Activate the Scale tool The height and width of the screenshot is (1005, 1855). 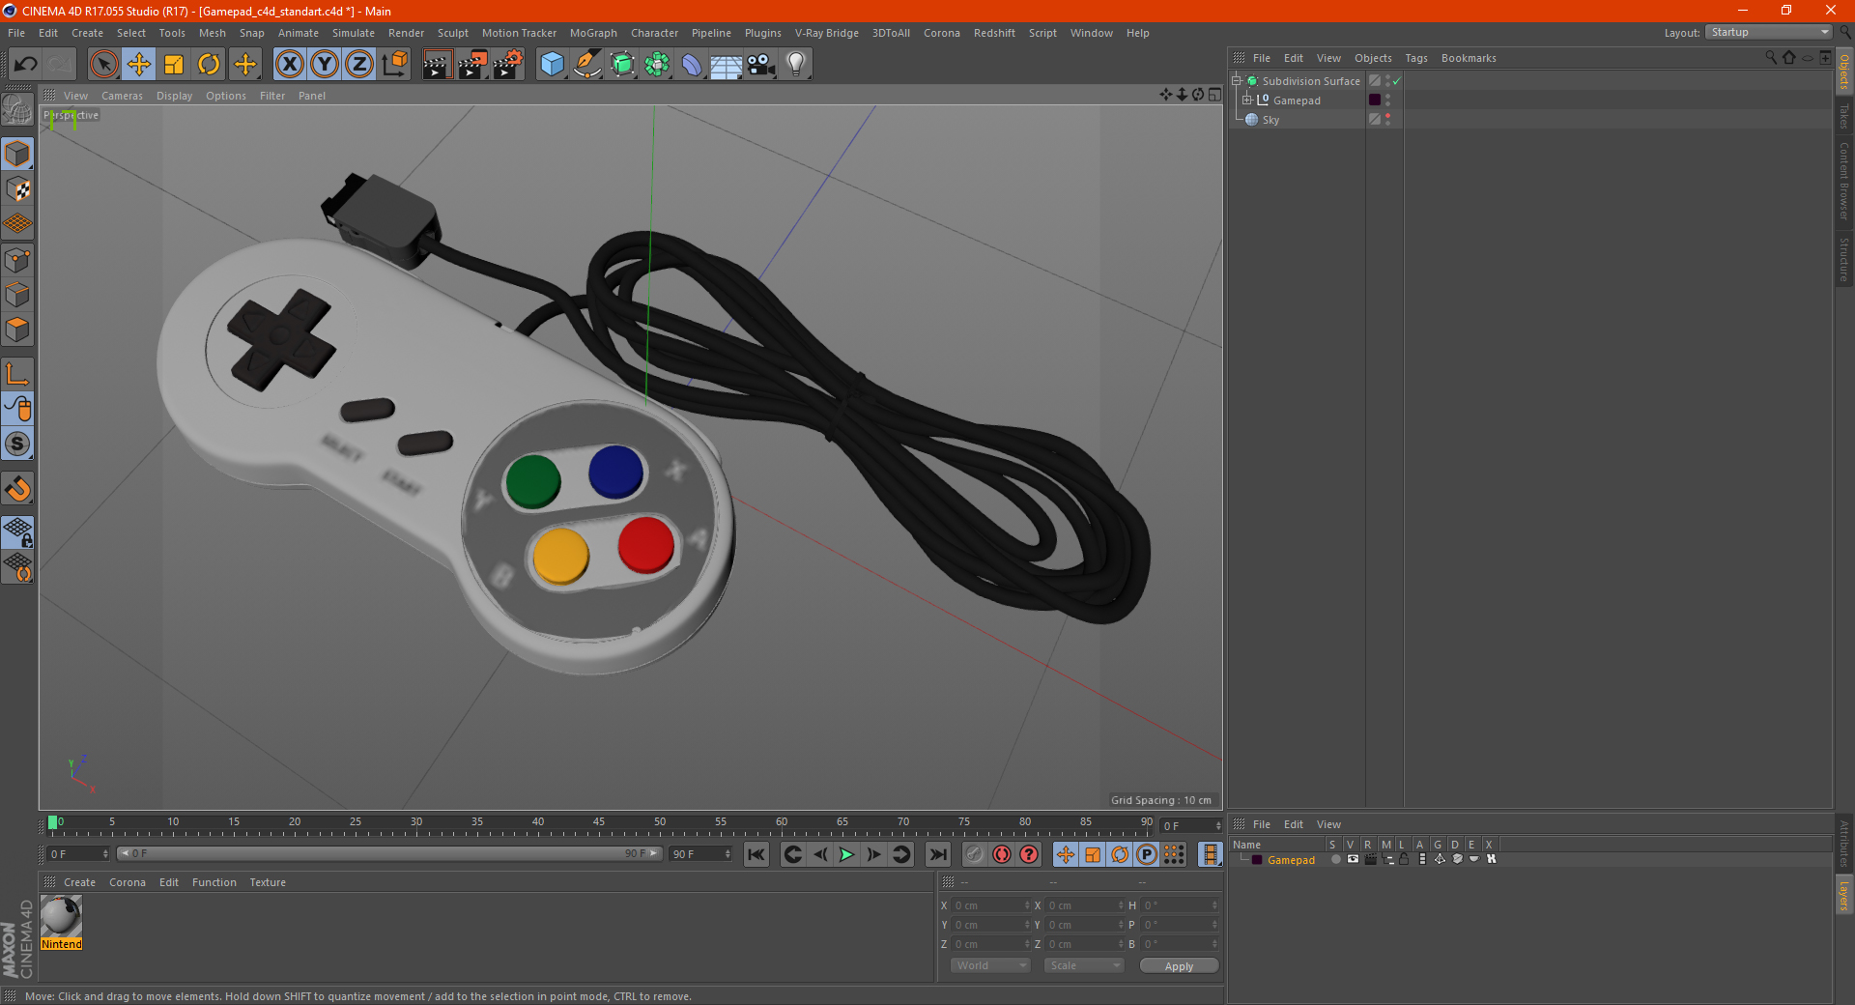point(174,65)
